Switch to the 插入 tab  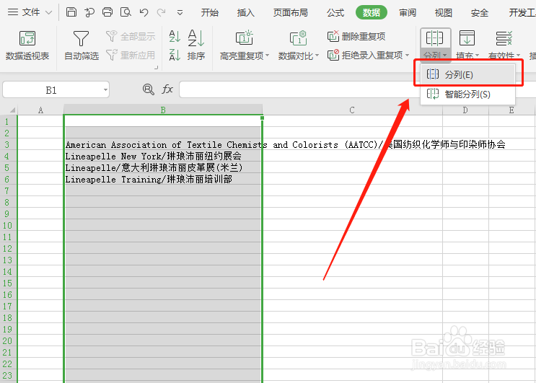pyautogui.click(x=245, y=13)
